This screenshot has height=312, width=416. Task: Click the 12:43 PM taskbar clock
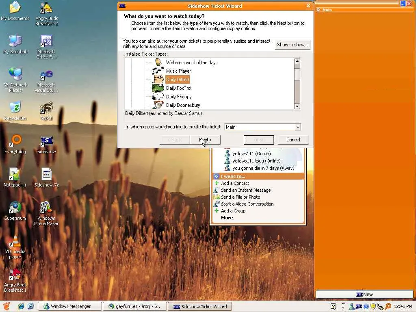403,306
